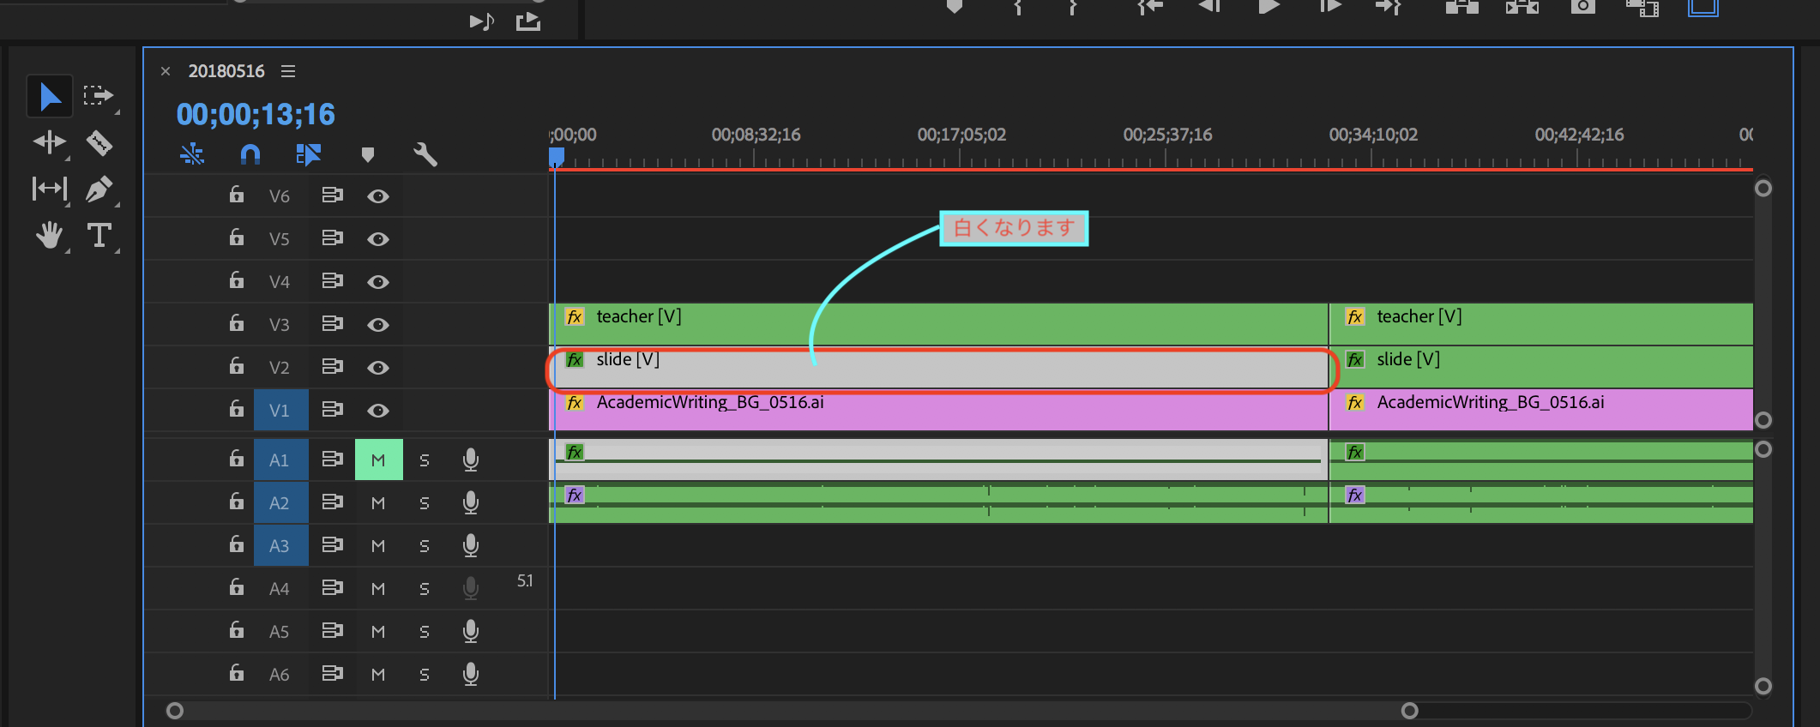Click the 00;00;13;16 playhead timecode

[256, 114]
